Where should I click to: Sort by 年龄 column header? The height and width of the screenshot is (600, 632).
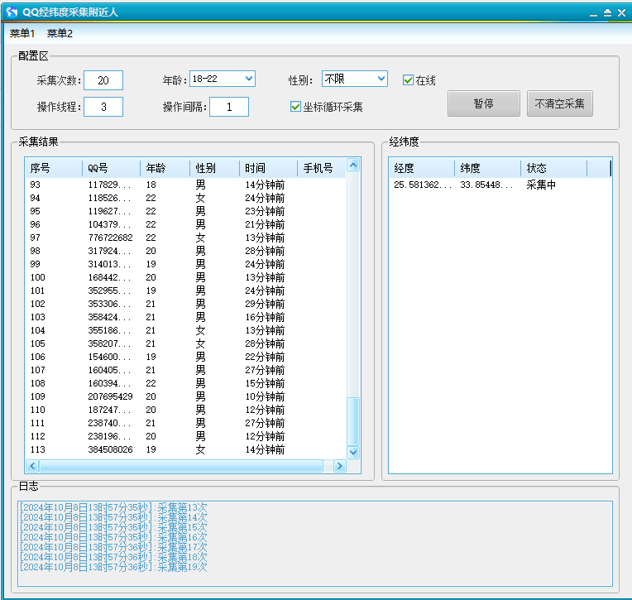point(164,168)
